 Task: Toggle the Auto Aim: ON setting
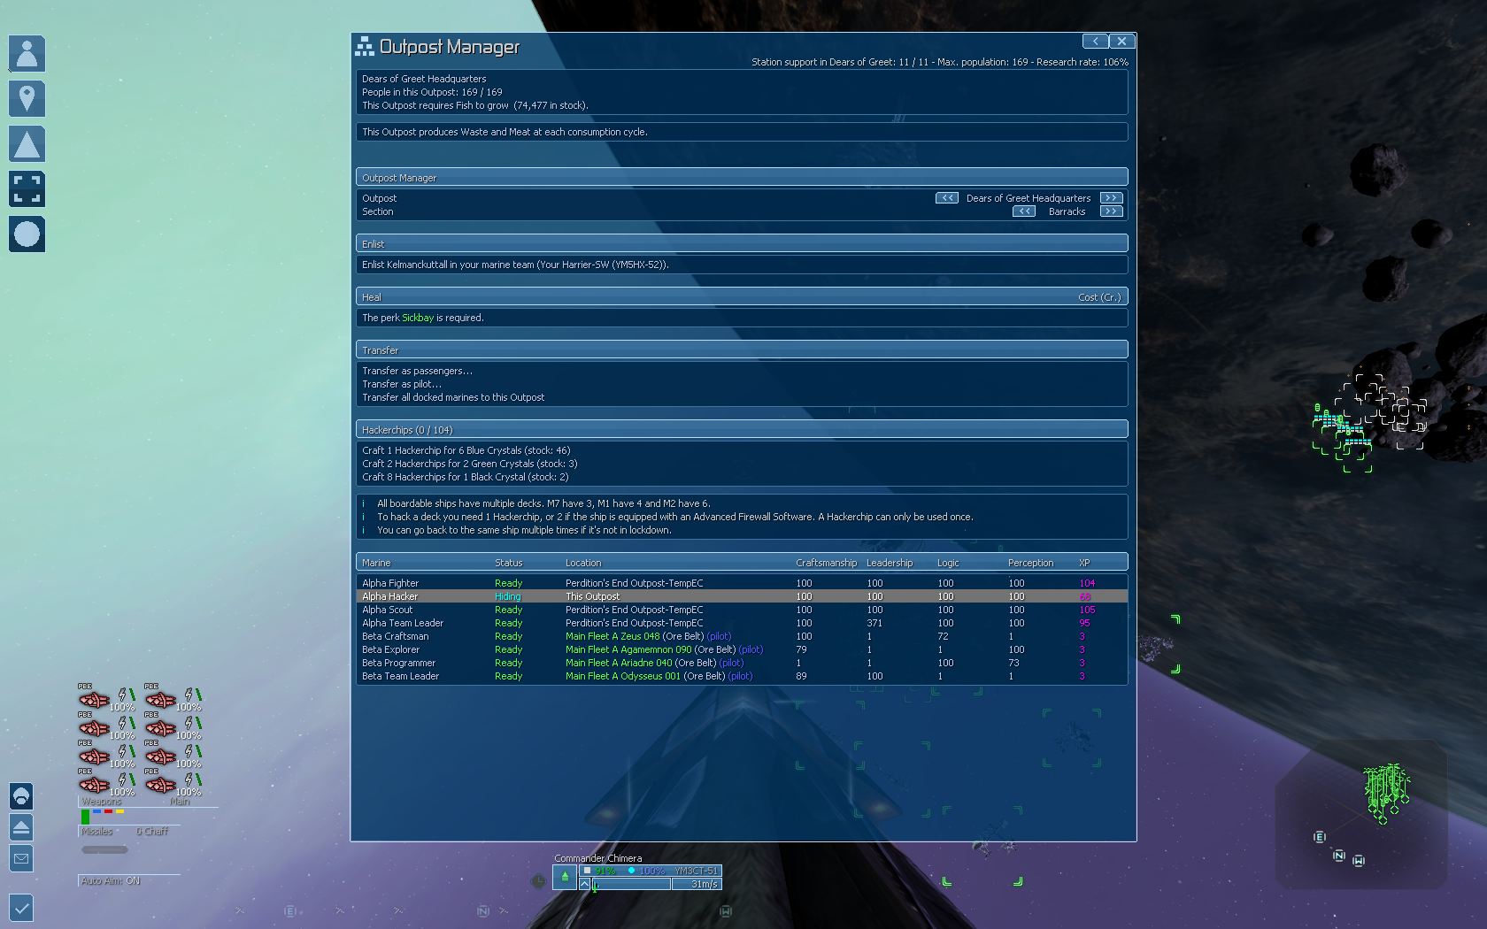pyautogui.click(x=111, y=881)
